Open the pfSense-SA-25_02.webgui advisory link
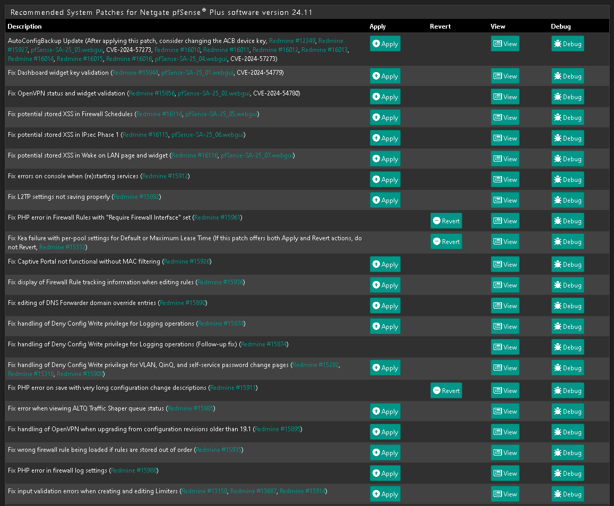 point(214,93)
